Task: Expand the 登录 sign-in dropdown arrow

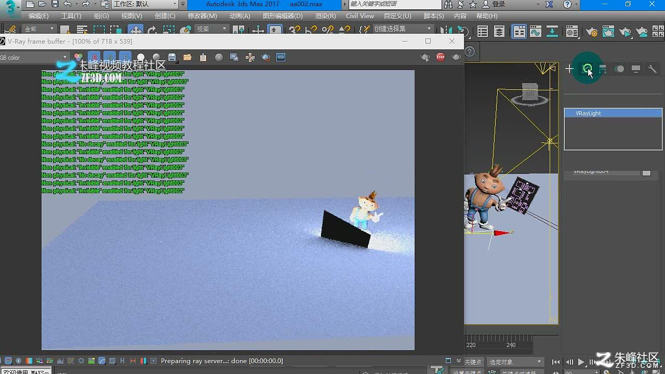Action: [539, 4]
